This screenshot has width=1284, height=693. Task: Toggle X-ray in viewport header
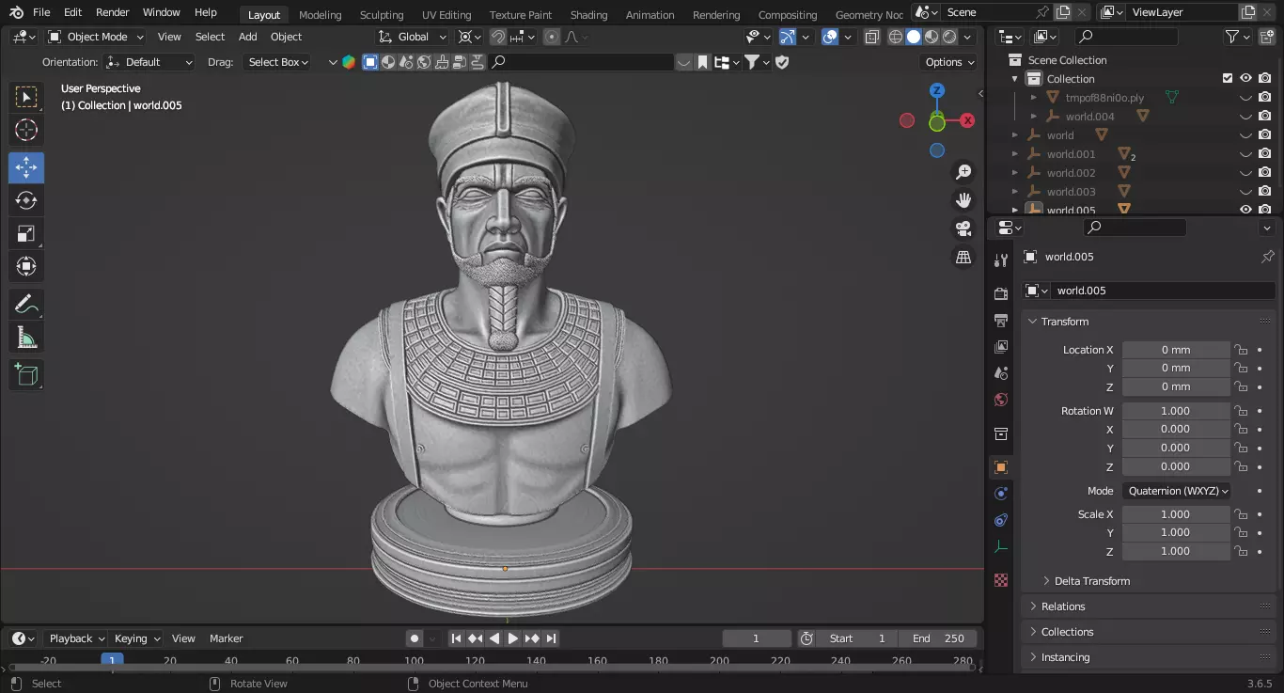pyautogui.click(x=871, y=37)
